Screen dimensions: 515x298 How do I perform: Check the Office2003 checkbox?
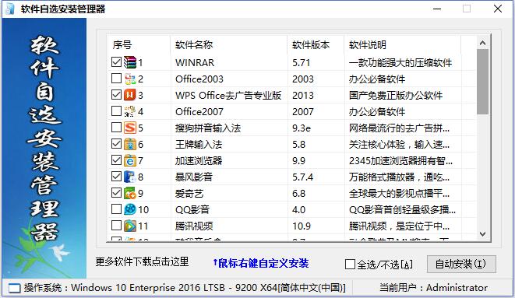pos(116,79)
